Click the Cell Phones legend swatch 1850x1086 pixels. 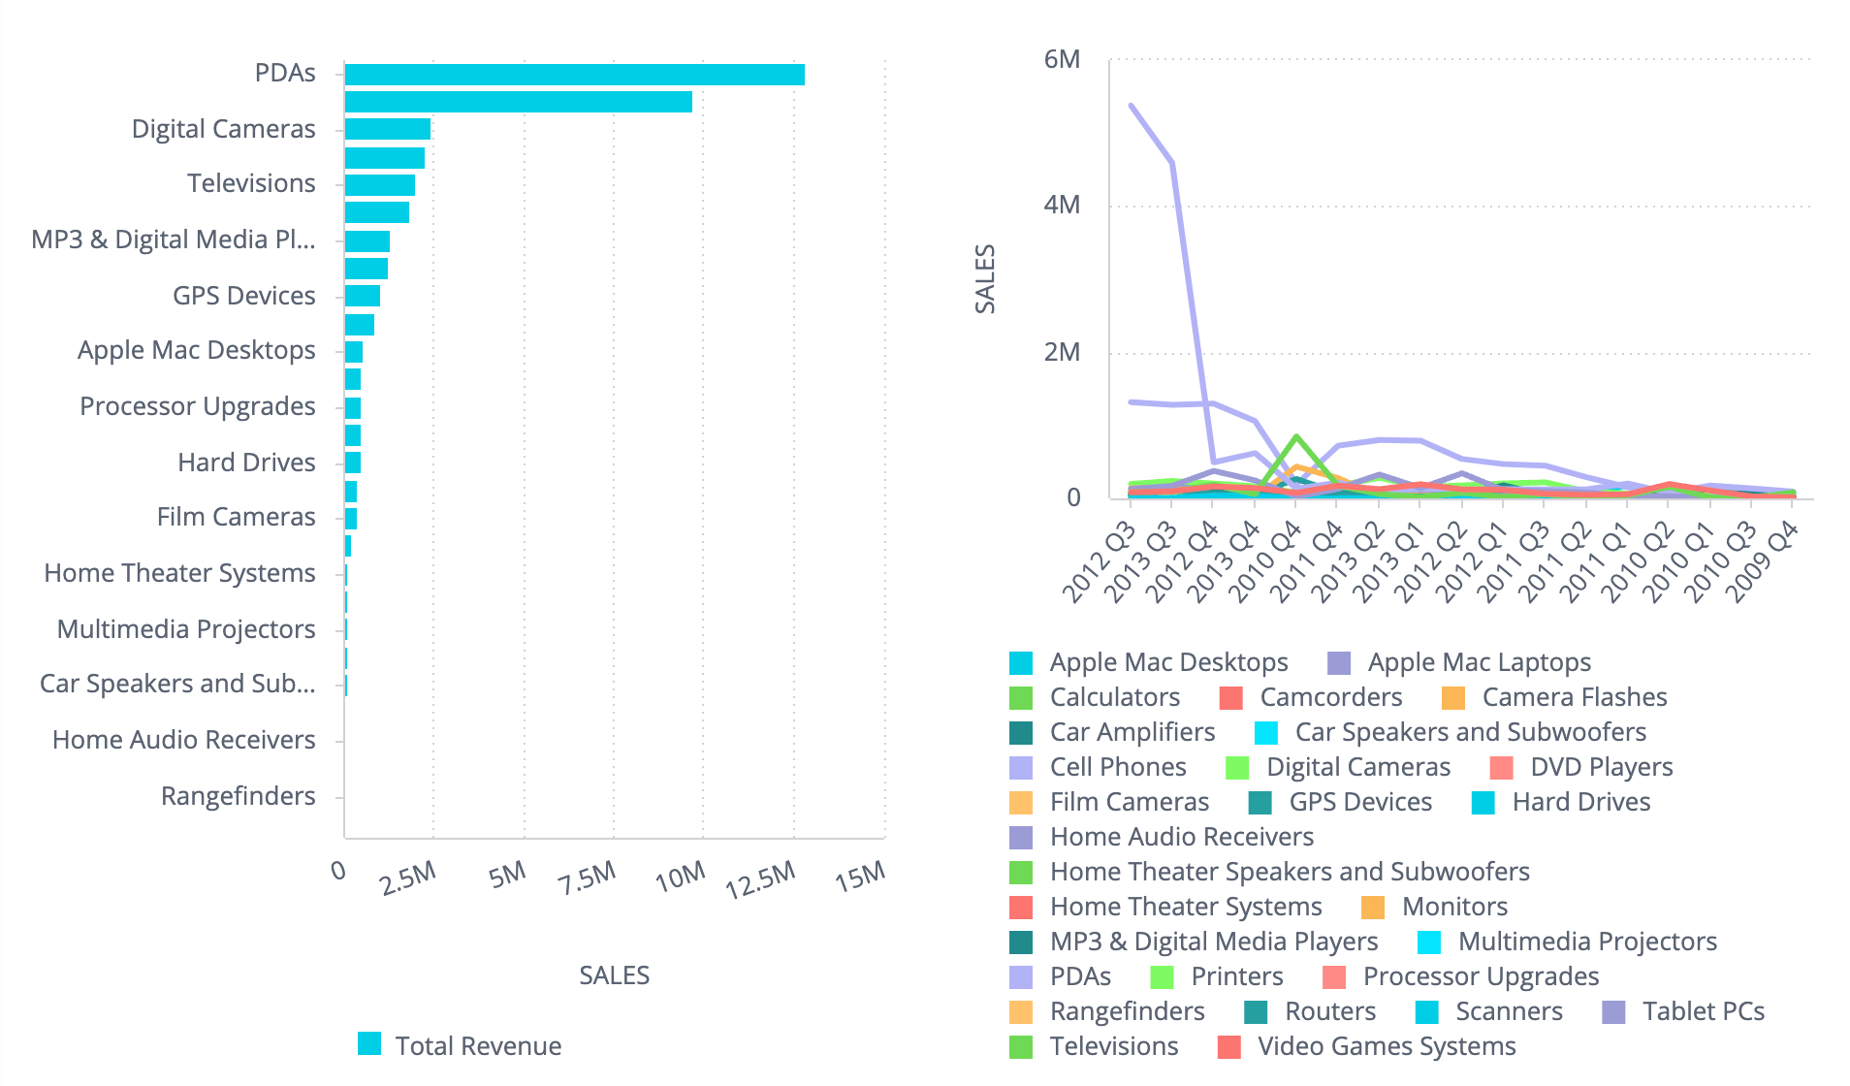coord(1021,766)
